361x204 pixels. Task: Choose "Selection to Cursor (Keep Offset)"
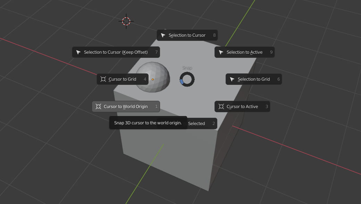click(116, 52)
